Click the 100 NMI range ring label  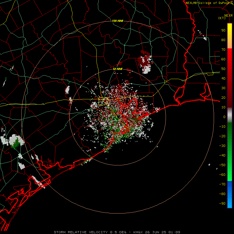(118, 21)
